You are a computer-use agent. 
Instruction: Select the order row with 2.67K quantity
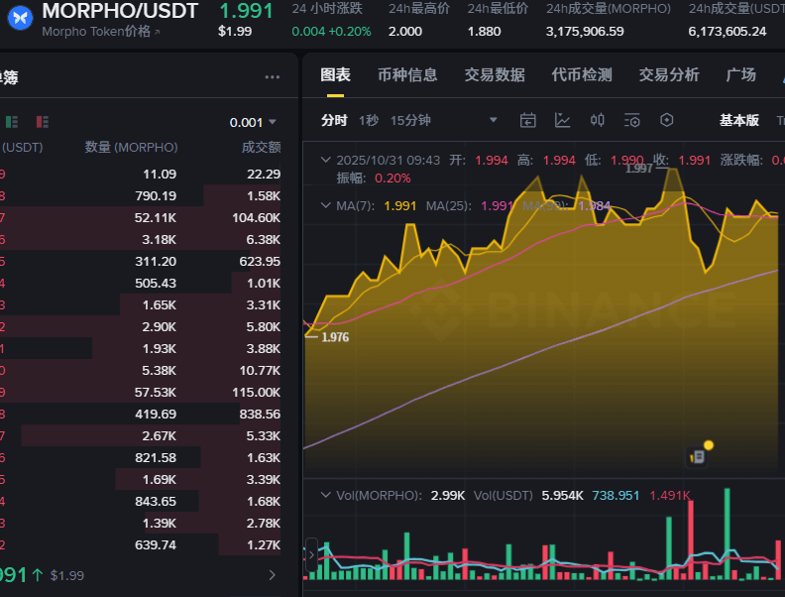[140, 435]
